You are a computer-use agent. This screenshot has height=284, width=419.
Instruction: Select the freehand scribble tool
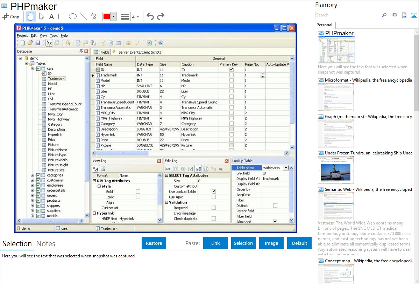pos(94,16)
